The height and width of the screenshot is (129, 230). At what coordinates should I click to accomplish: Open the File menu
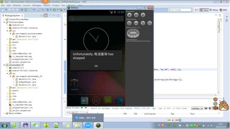click(x=3, y=5)
